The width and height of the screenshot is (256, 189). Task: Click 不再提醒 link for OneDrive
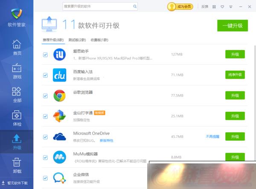coord(212,137)
